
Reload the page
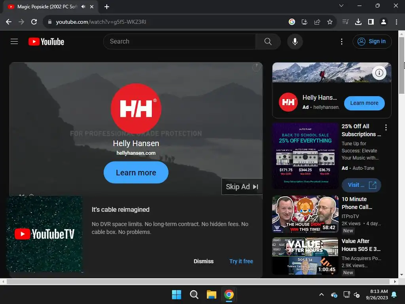(x=34, y=22)
